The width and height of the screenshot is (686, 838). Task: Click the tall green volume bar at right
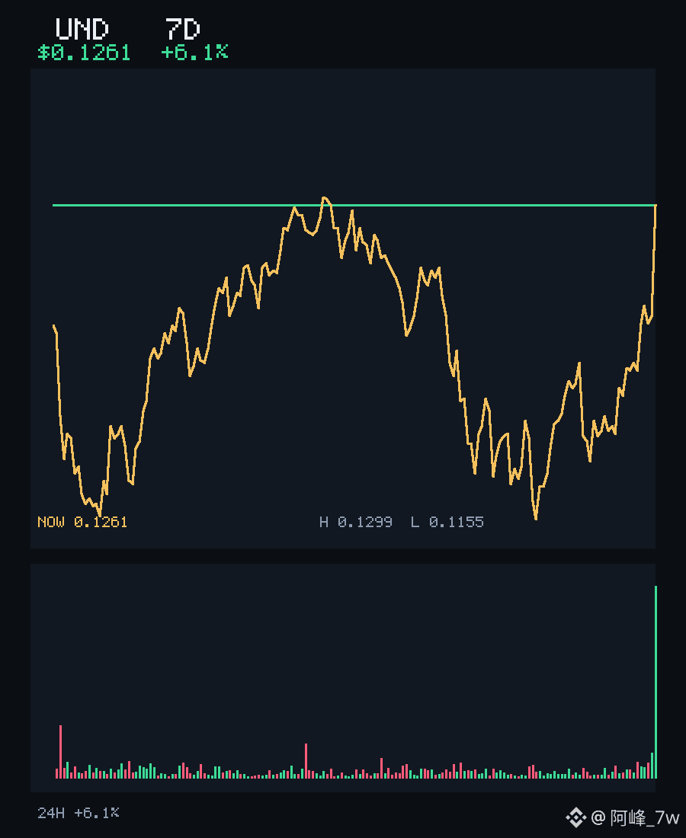(x=656, y=682)
